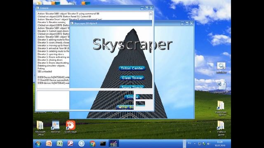Viewport: 264px width, 148px height.
Task: Click log line "Elevator 5: Doors: activating"
Action: coord(54,57)
